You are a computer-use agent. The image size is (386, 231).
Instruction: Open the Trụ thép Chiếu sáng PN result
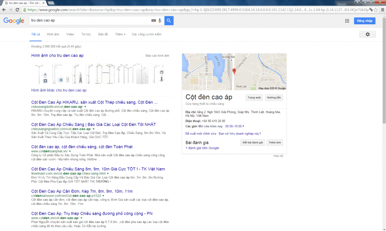pos(92,214)
